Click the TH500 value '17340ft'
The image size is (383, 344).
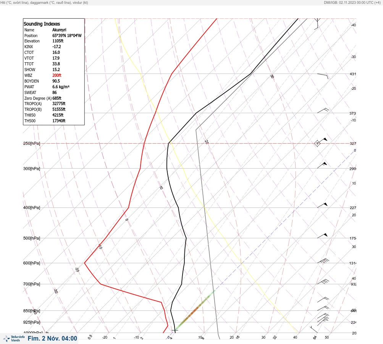(59, 121)
